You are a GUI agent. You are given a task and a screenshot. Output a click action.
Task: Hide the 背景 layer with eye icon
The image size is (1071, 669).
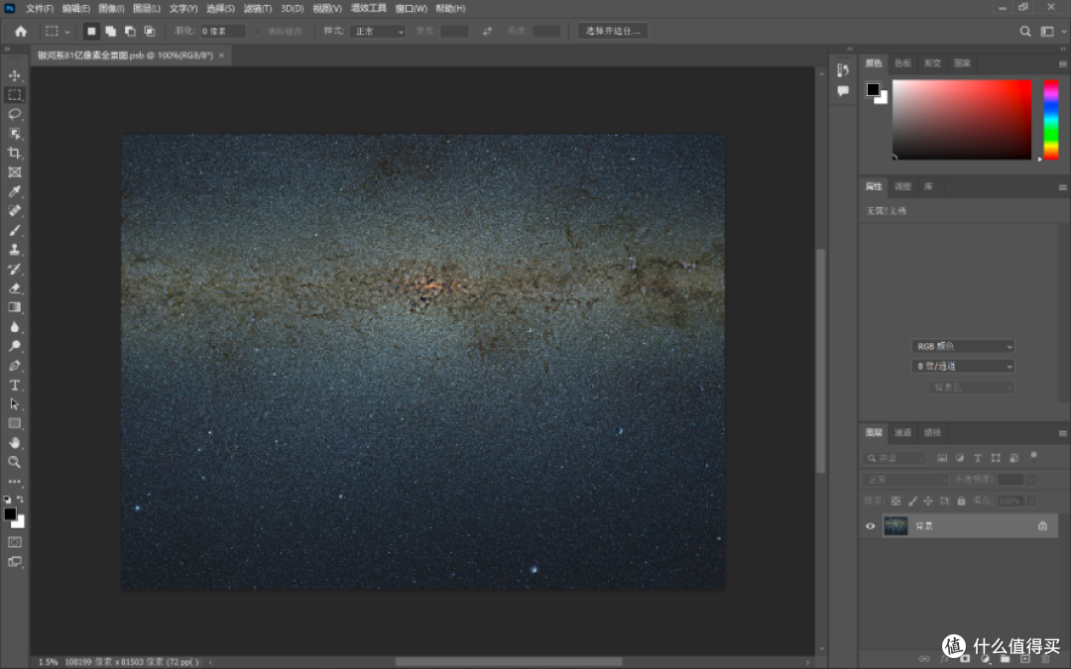[871, 526]
